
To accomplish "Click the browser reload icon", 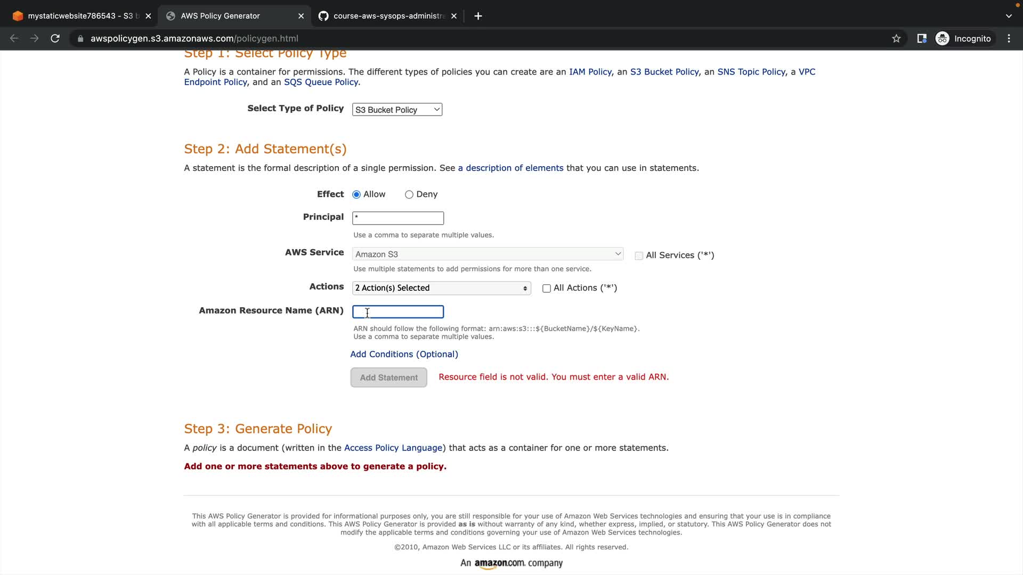I will coord(55,38).
